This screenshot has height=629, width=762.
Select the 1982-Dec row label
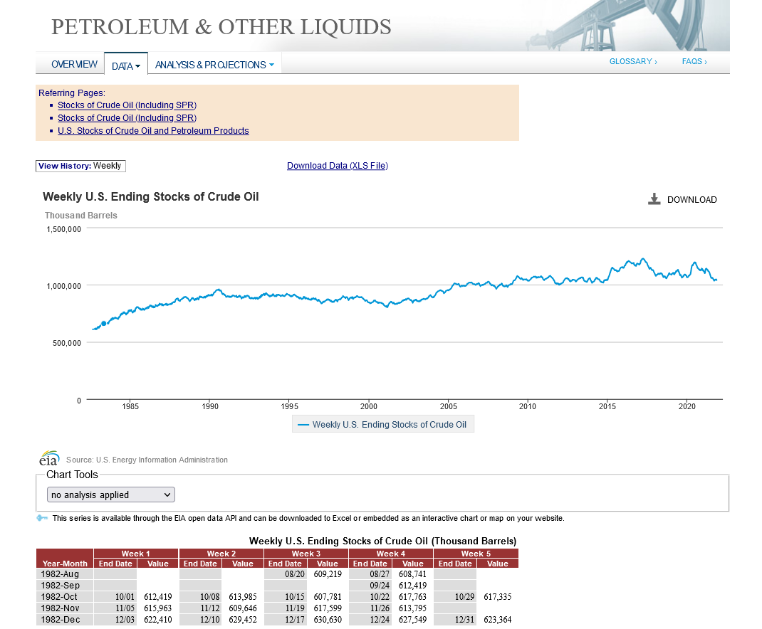click(x=61, y=620)
